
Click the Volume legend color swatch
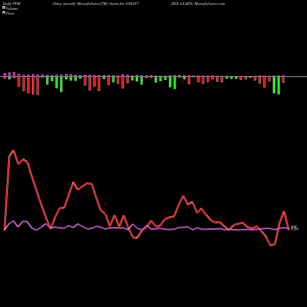click(4, 7)
